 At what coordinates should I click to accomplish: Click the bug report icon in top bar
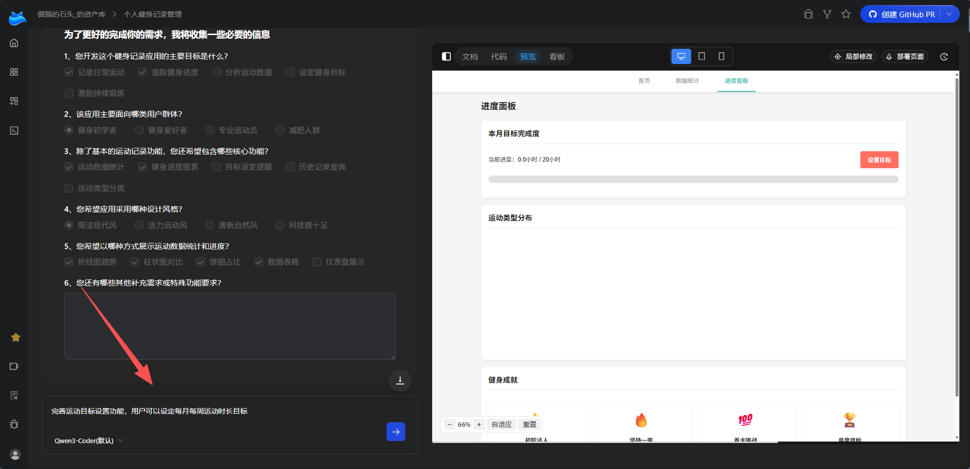809,14
